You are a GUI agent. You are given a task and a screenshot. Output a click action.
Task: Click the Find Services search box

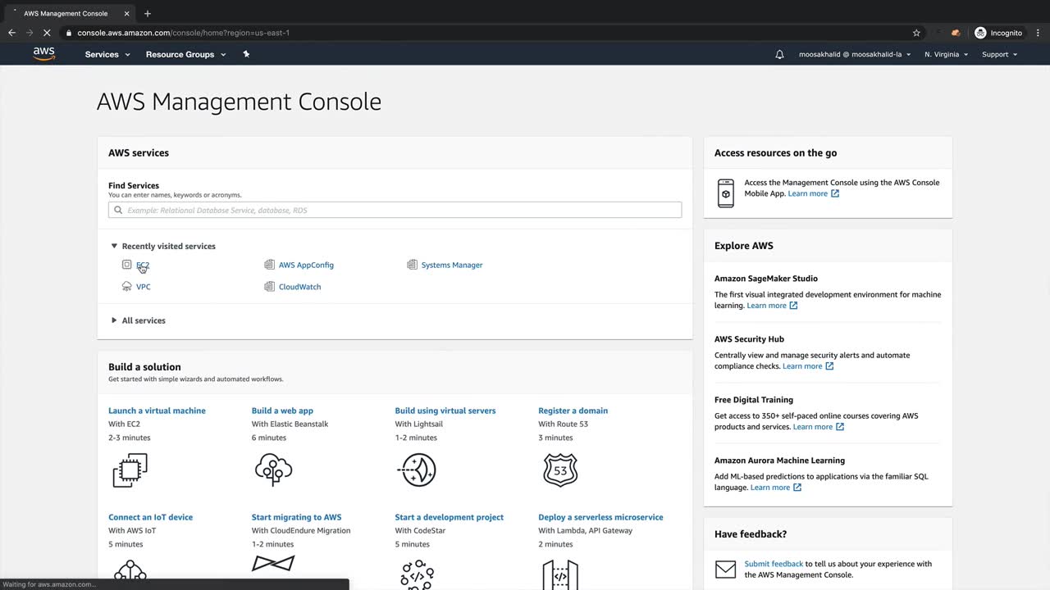coord(395,210)
